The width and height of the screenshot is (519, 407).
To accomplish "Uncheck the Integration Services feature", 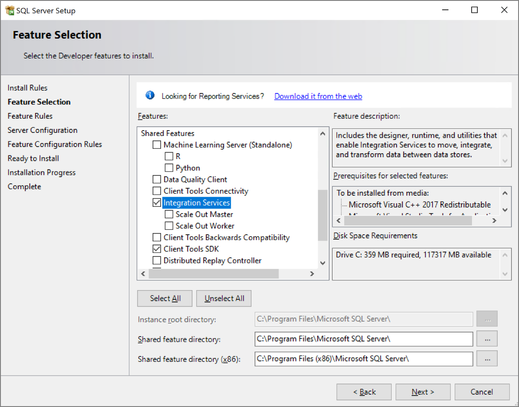I will 157,202.
